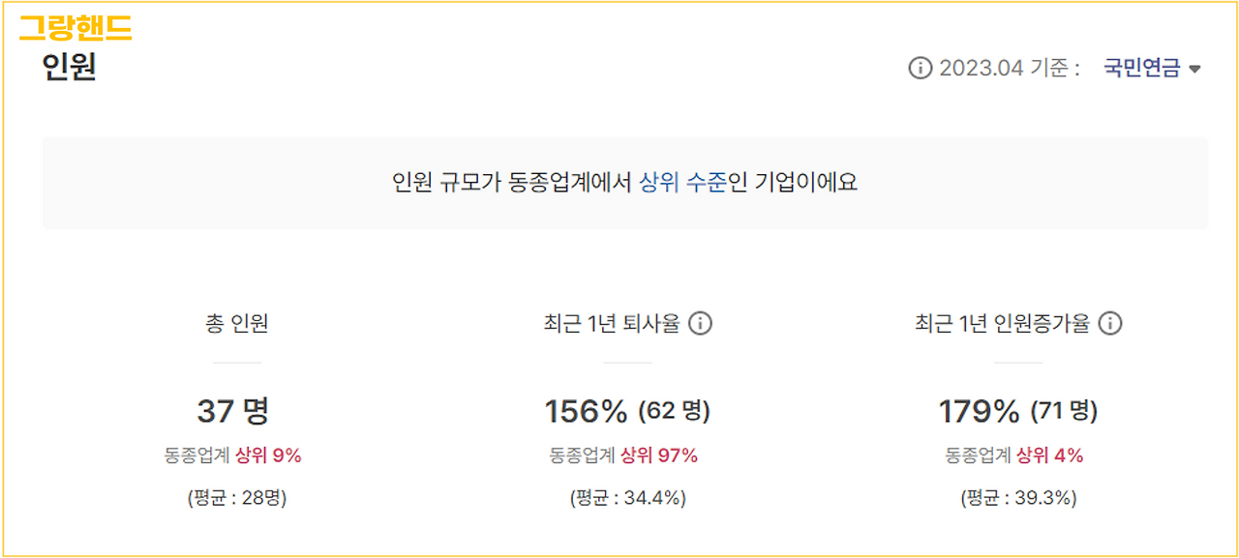1239x558 pixels.
Task: Click the 총 인원 label
Action: [x=236, y=324]
